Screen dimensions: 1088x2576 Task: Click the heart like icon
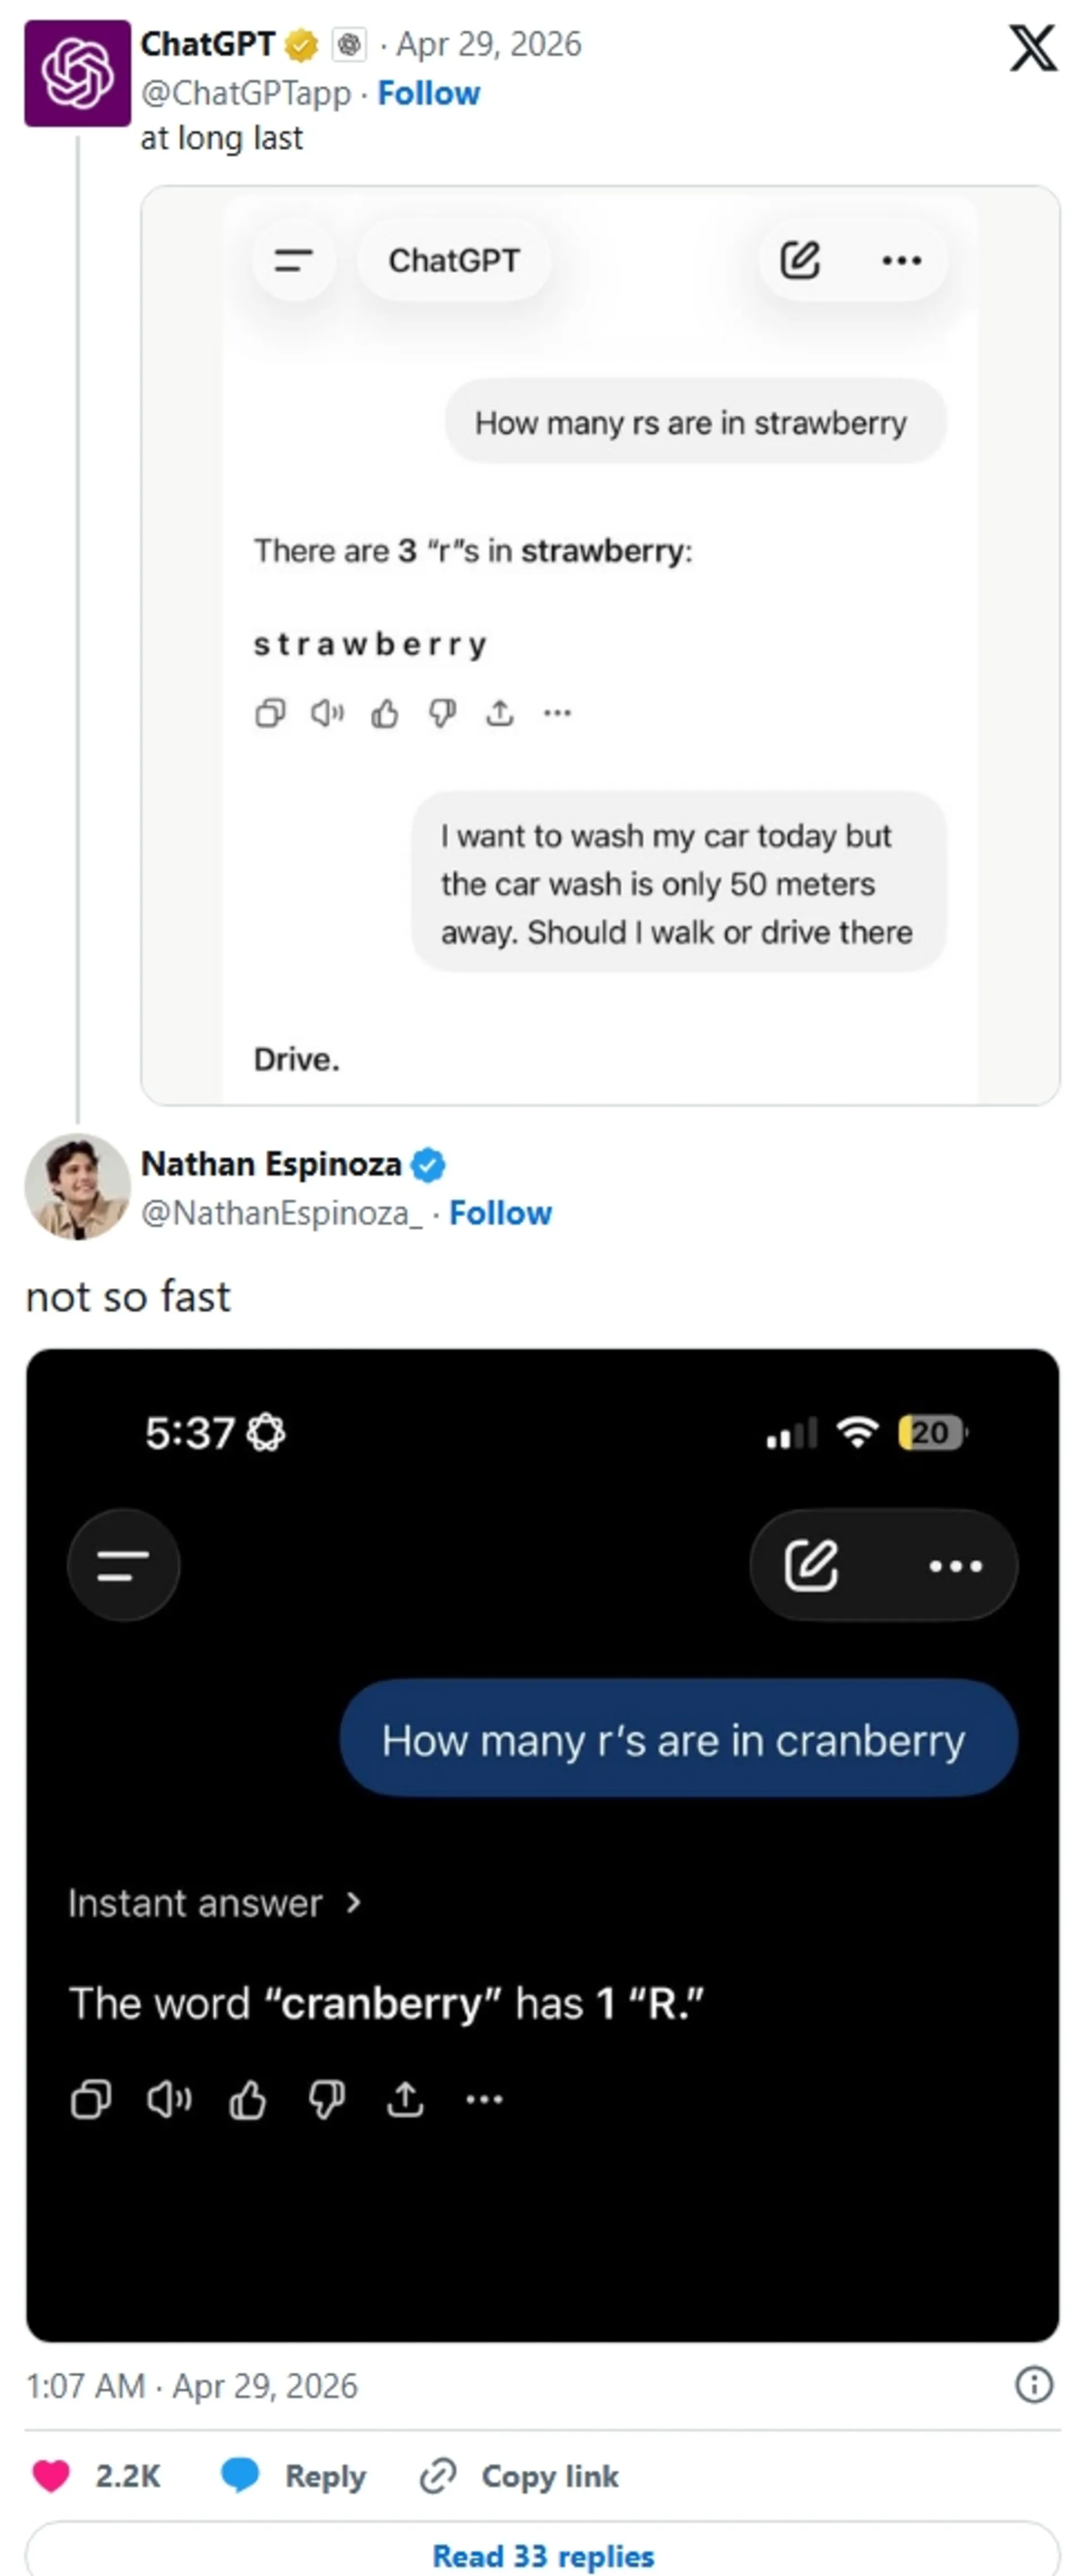click(51, 2476)
